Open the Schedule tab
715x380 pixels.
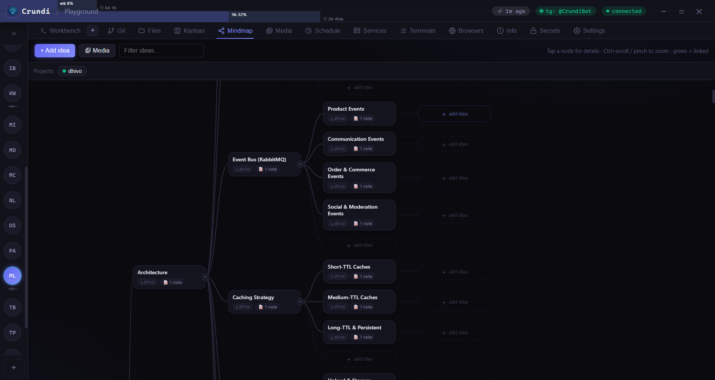click(x=323, y=31)
